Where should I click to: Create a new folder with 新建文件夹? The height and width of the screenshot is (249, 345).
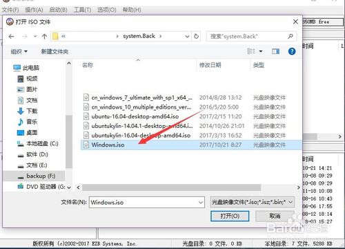point(55,51)
